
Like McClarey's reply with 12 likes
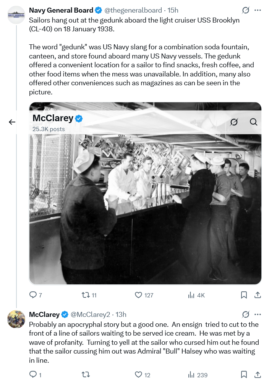point(139,375)
